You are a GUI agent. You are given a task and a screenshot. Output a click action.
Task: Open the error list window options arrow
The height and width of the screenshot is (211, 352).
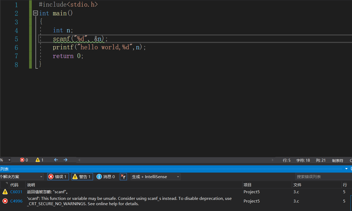346,169
